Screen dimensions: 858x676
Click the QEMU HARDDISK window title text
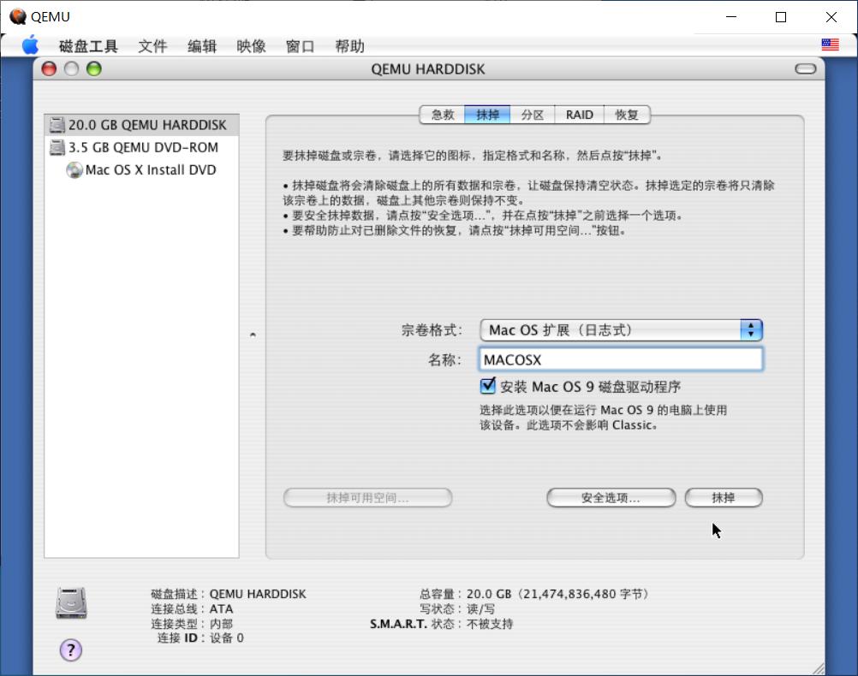(x=428, y=69)
